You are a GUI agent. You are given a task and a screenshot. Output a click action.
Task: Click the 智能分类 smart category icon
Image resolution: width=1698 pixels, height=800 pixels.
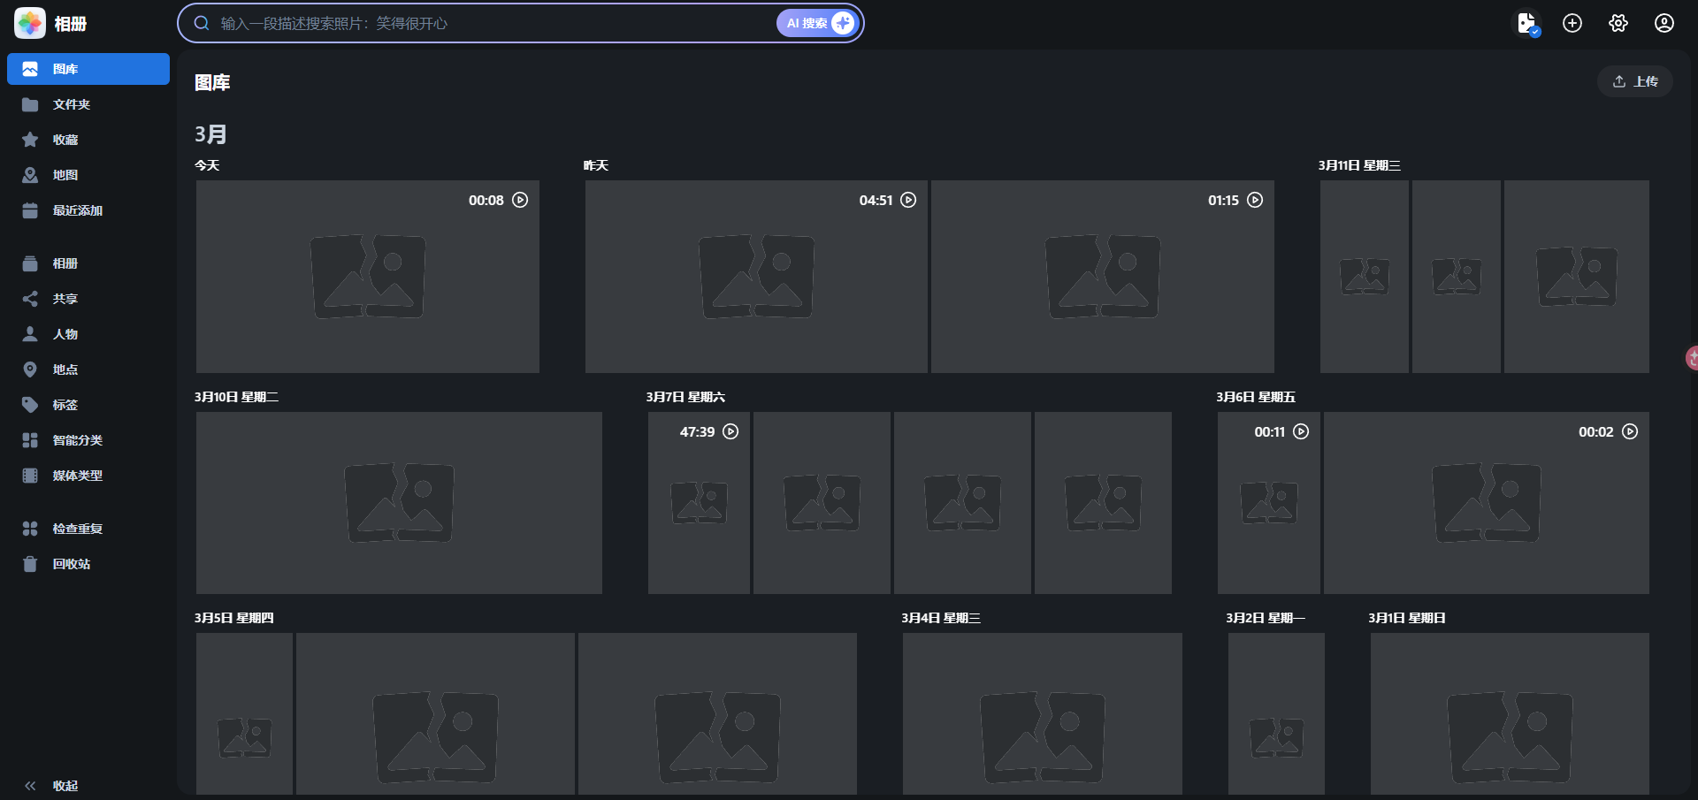30,440
